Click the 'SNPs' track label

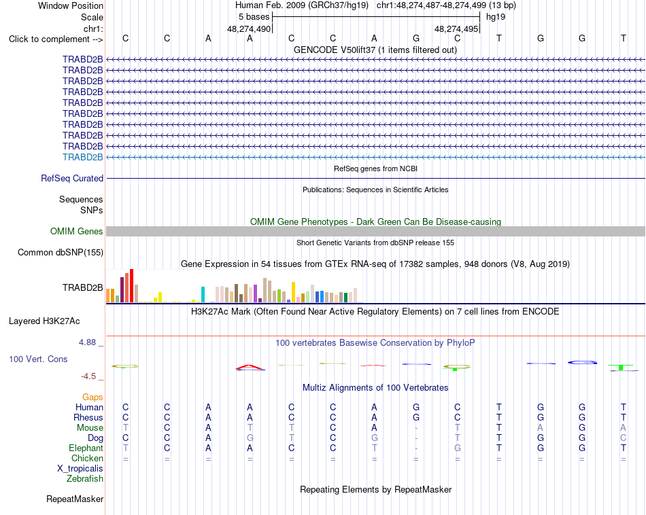click(92, 210)
